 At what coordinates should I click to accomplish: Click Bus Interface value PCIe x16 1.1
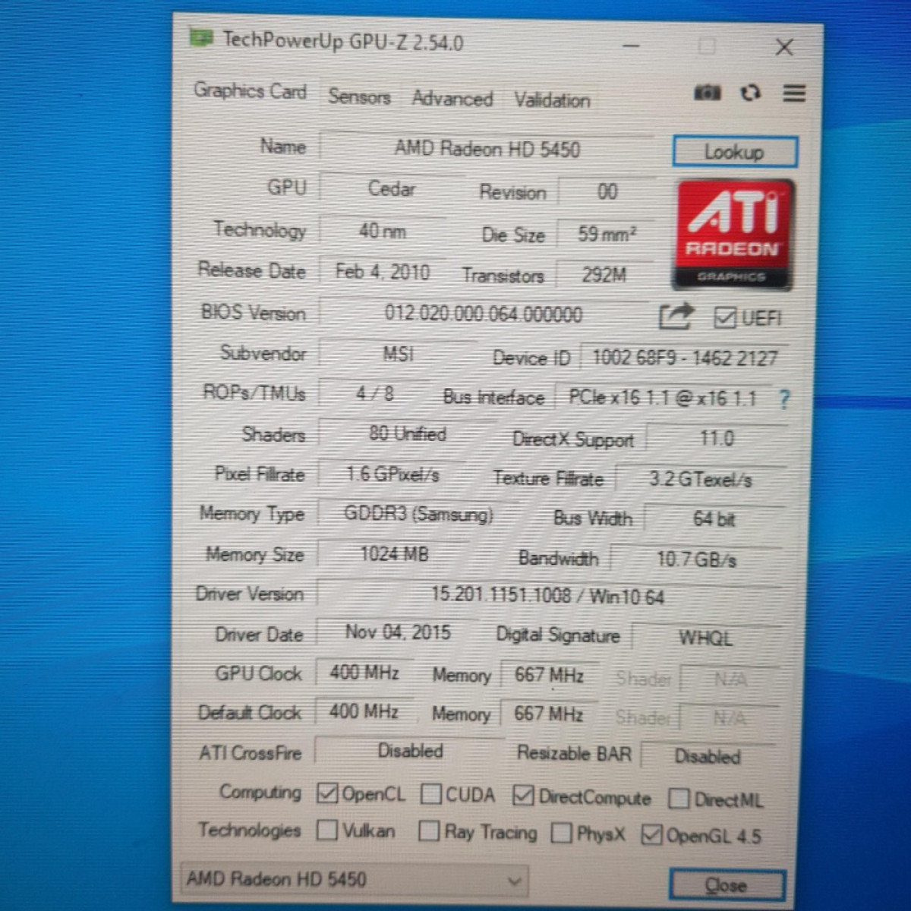(x=664, y=399)
